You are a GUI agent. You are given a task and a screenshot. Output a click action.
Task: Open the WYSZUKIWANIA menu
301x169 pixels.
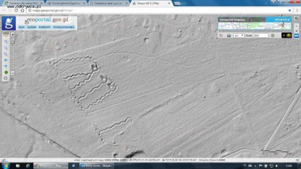(64, 27)
